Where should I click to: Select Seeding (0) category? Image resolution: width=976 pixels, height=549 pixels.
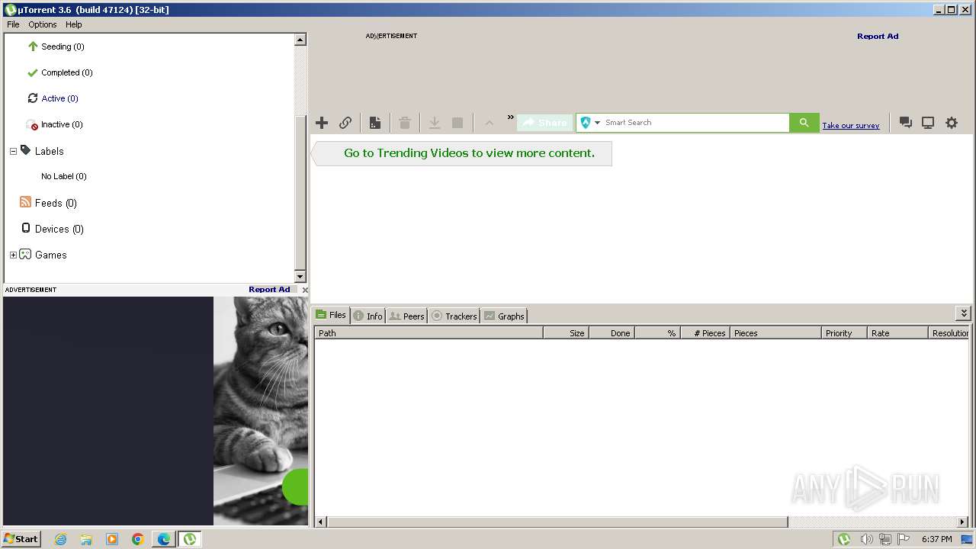coord(63,47)
